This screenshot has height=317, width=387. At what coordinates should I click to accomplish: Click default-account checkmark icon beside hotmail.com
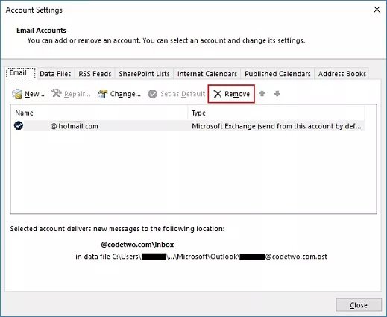(19, 126)
